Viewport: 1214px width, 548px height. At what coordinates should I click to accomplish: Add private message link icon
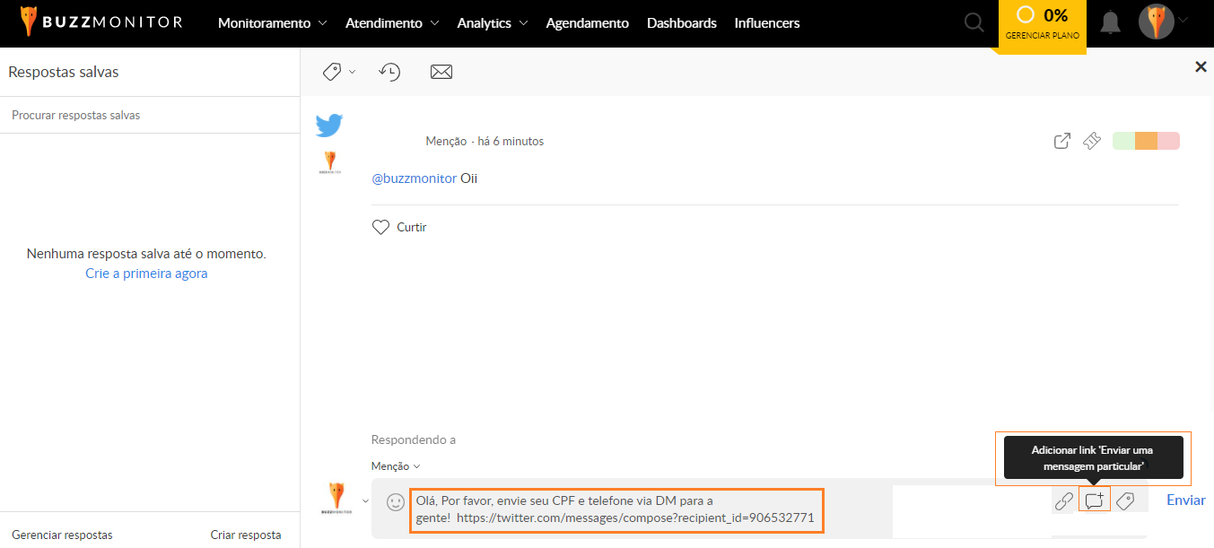click(1095, 500)
